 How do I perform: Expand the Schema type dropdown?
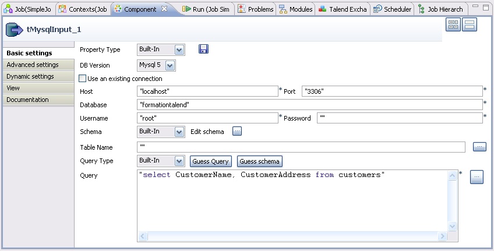(x=179, y=132)
